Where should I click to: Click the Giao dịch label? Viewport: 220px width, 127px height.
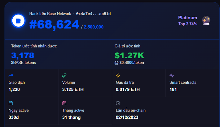click(x=17, y=83)
